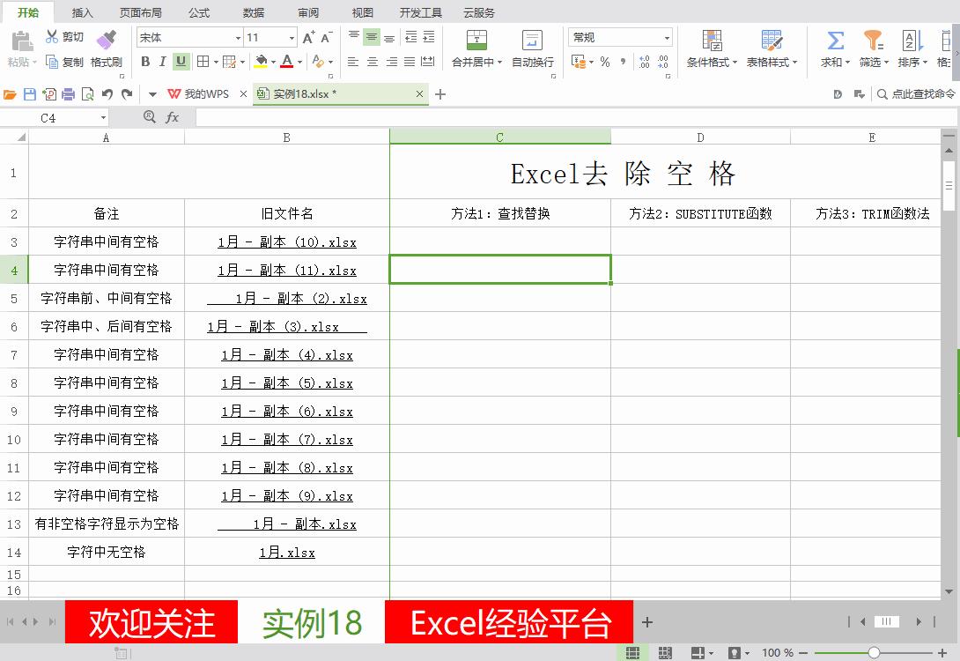
Task: Click the 筛选 (Filter) icon
Action: click(870, 48)
